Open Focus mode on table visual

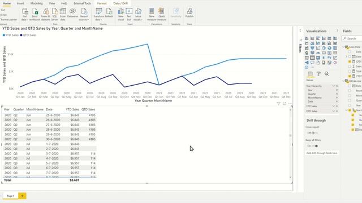click(285, 104)
